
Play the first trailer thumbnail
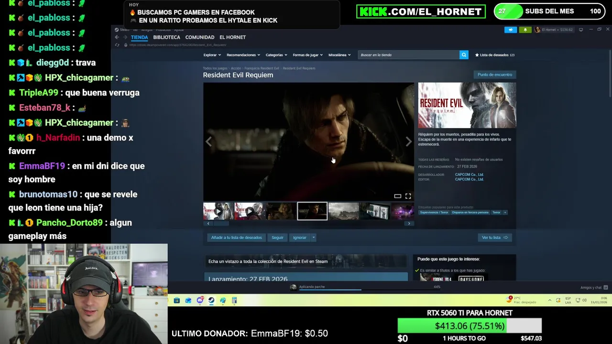[218, 211]
